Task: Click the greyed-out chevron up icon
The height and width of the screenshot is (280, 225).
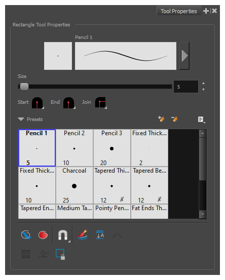Action: 117,235
